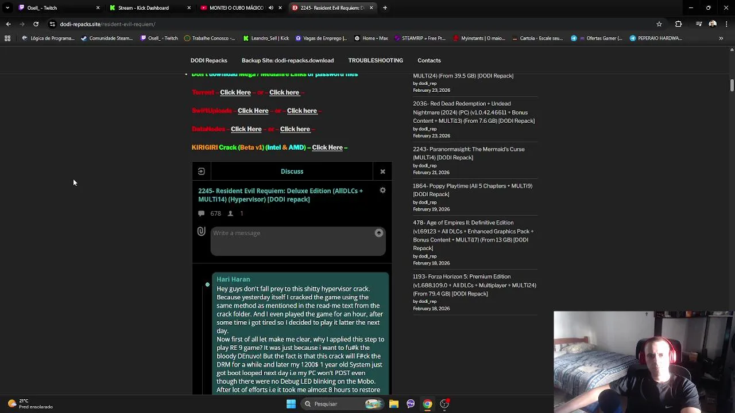Open the STEAMRIP bookmark
Screen dimensions: 735x413
[x=420, y=38]
